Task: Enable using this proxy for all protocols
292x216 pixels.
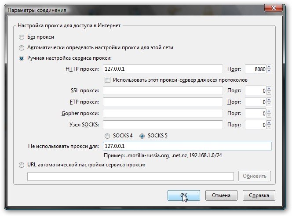Action: 107,80
